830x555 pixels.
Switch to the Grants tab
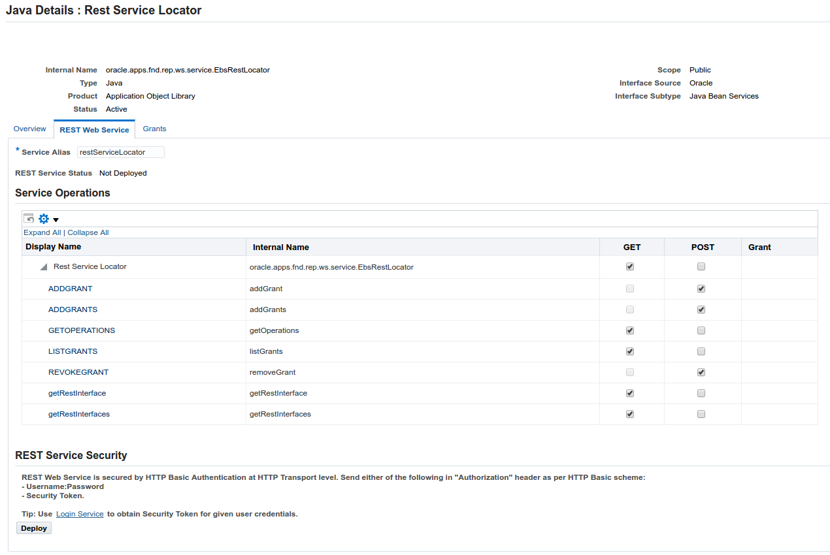point(154,129)
